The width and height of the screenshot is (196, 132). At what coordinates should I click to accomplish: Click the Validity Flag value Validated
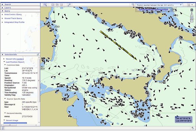click(26, 95)
